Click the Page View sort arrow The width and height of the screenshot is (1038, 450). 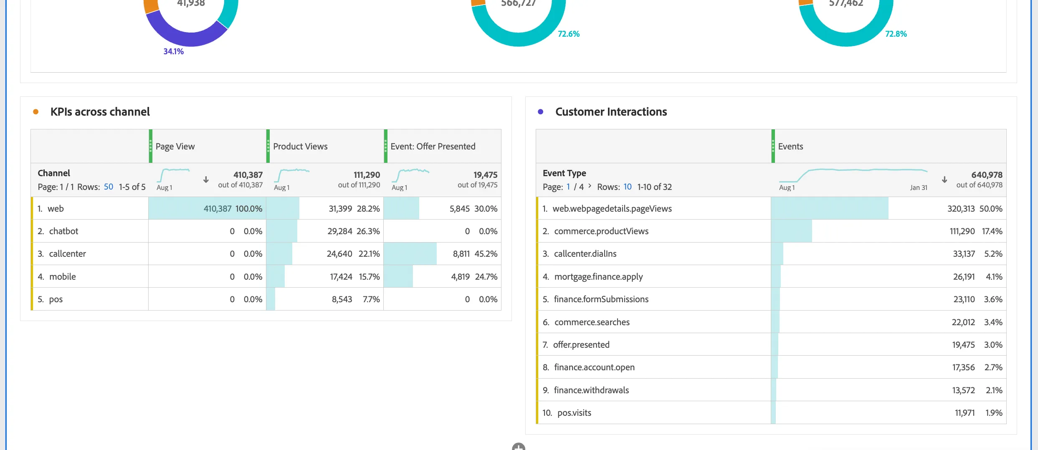point(206,179)
